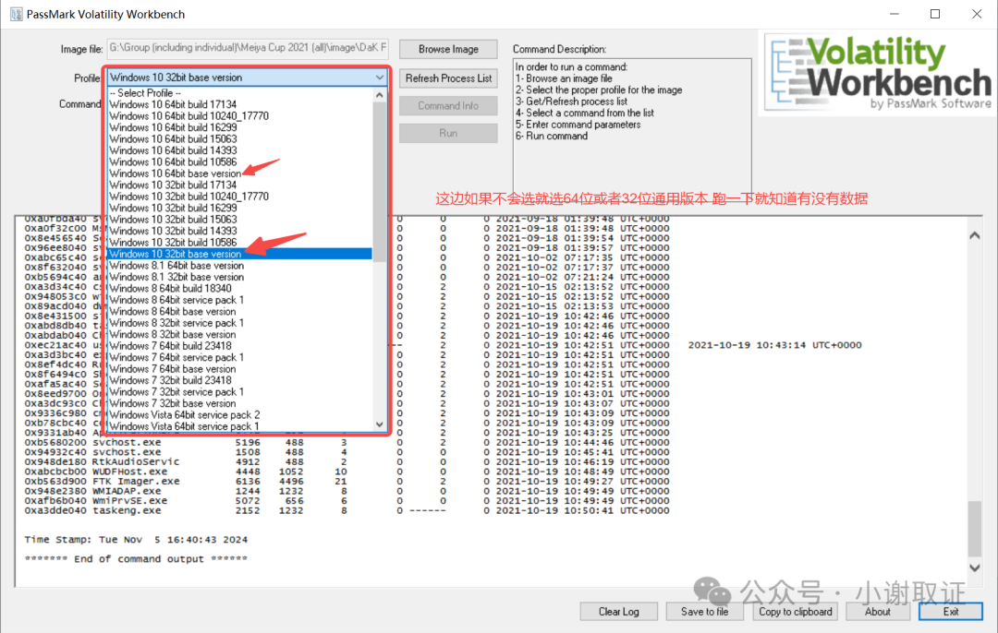Click the output log scrollbar thumb
The image size is (998, 633).
pos(975,529)
